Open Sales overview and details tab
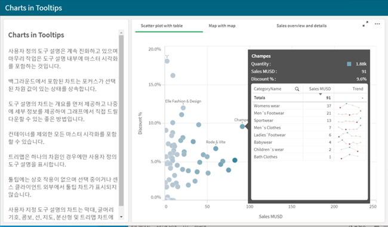The height and width of the screenshot is (227, 388). point(301,26)
